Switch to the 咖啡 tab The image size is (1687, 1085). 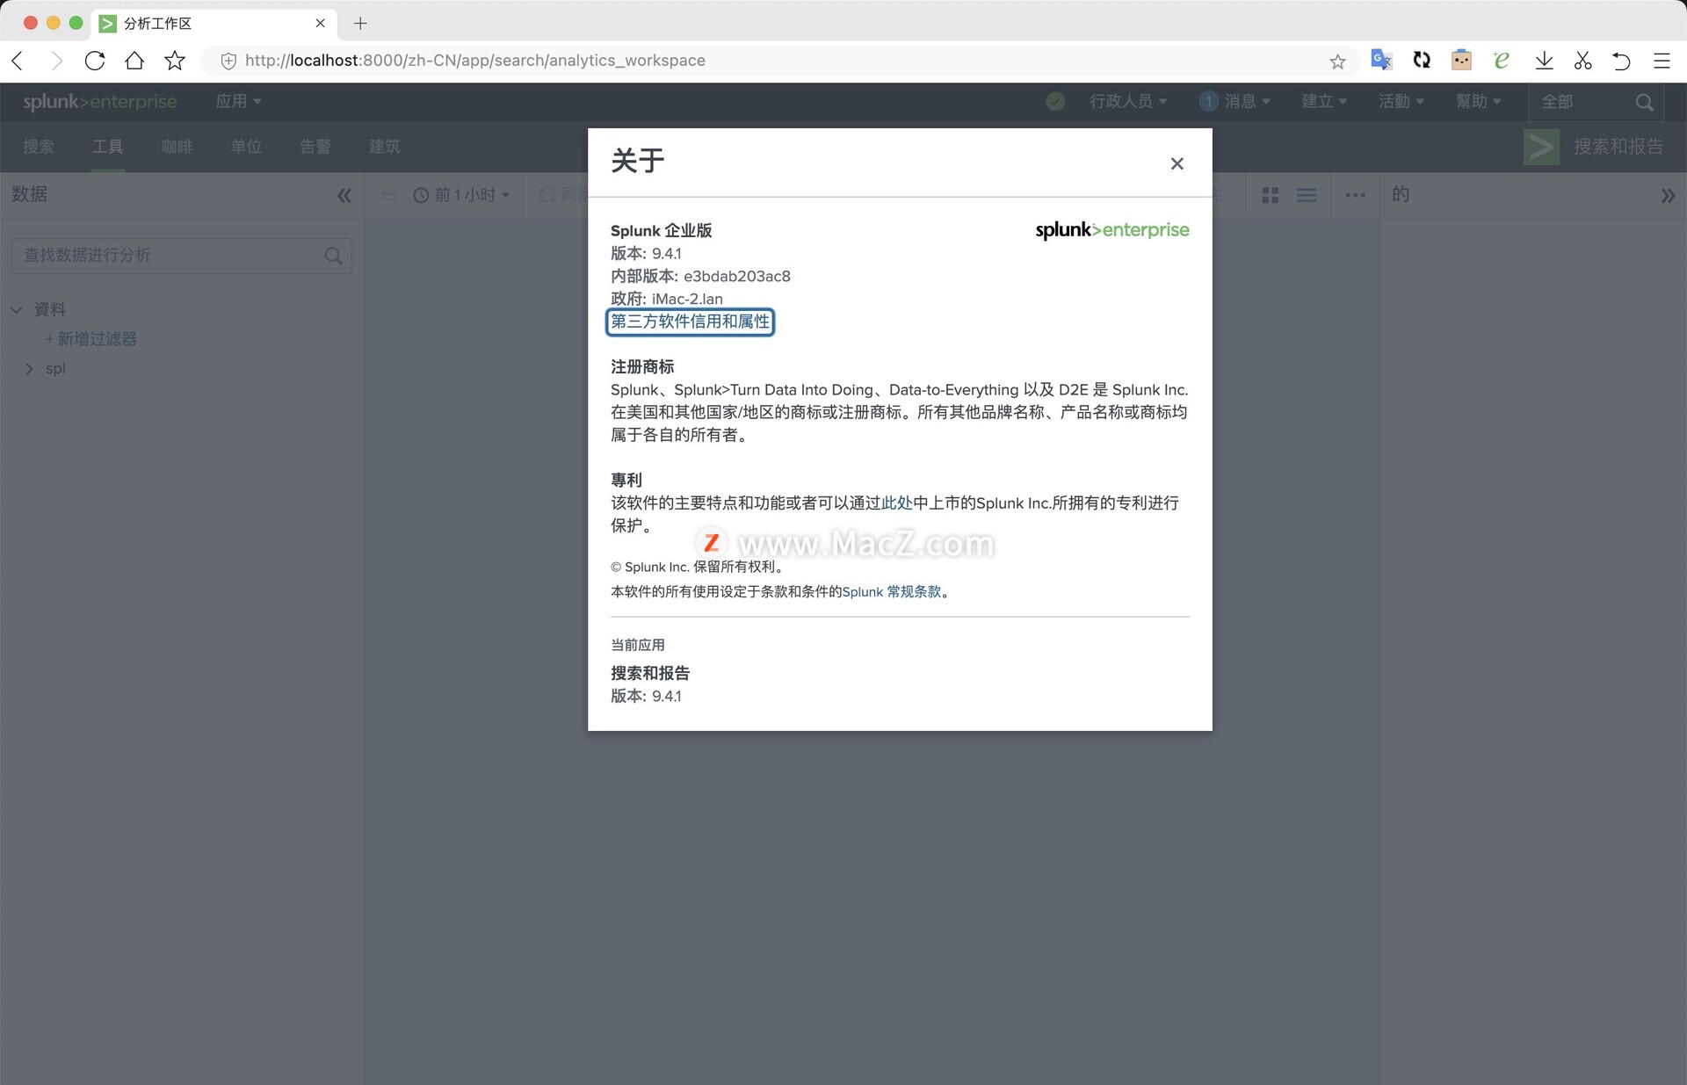(177, 147)
